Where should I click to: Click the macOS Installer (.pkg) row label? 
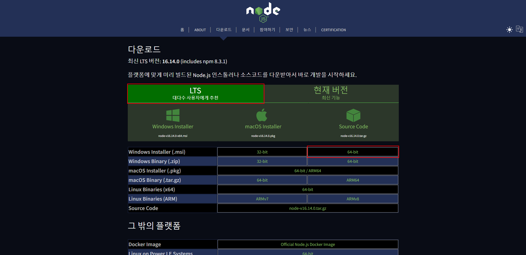[155, 171]
